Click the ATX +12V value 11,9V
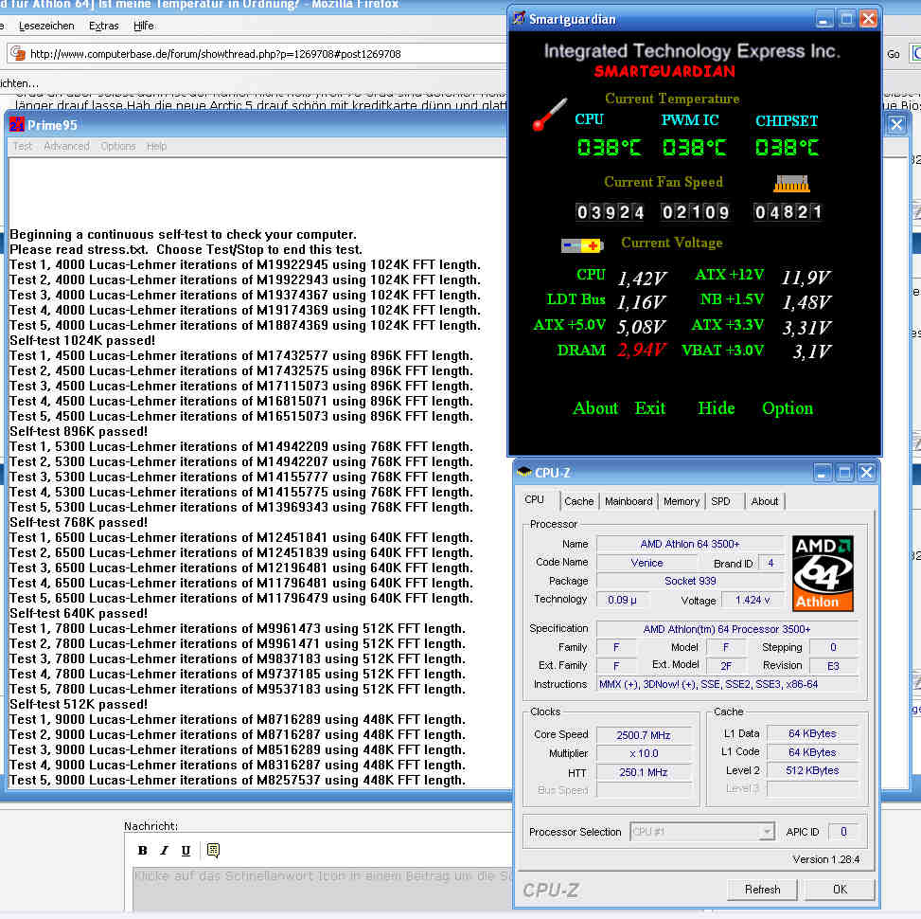 (x=806, y=278)
